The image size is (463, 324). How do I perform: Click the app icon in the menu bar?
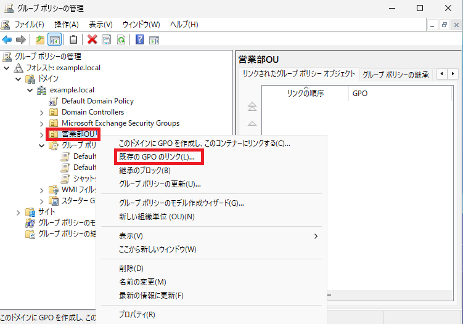(x=6, y=25)
